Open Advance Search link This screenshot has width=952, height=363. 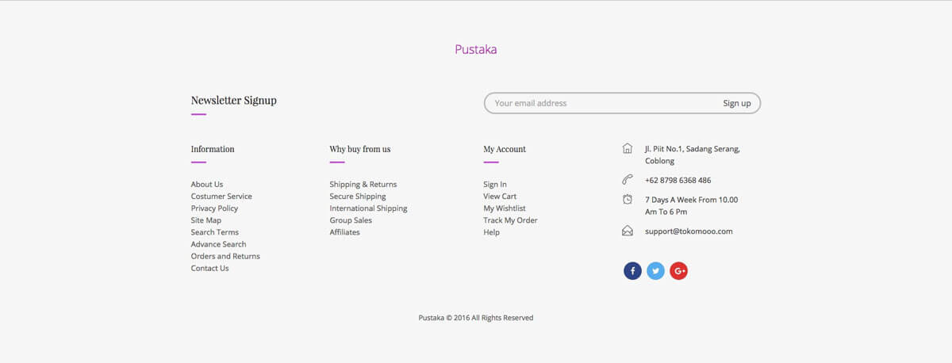click(218, 244)
